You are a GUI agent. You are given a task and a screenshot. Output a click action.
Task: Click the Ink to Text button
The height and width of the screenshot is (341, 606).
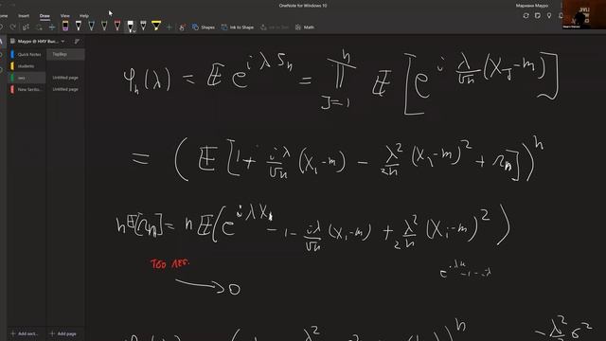(275, 27)
